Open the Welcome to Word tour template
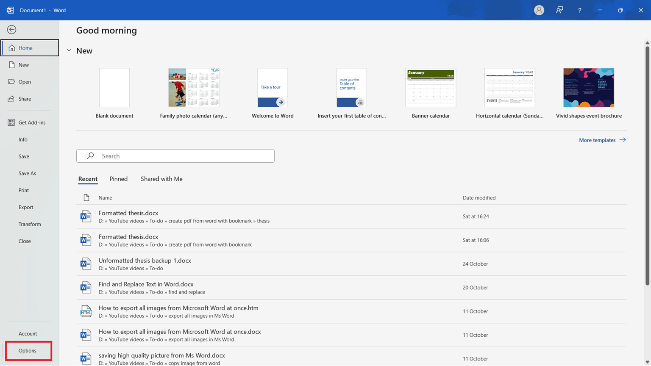The width and height of the screenshot is (651, 366). coord(273,93)
